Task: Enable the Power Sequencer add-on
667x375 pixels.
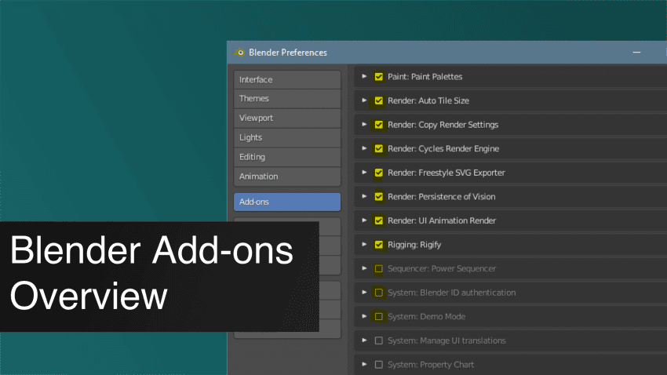Action: pos(378,269)
